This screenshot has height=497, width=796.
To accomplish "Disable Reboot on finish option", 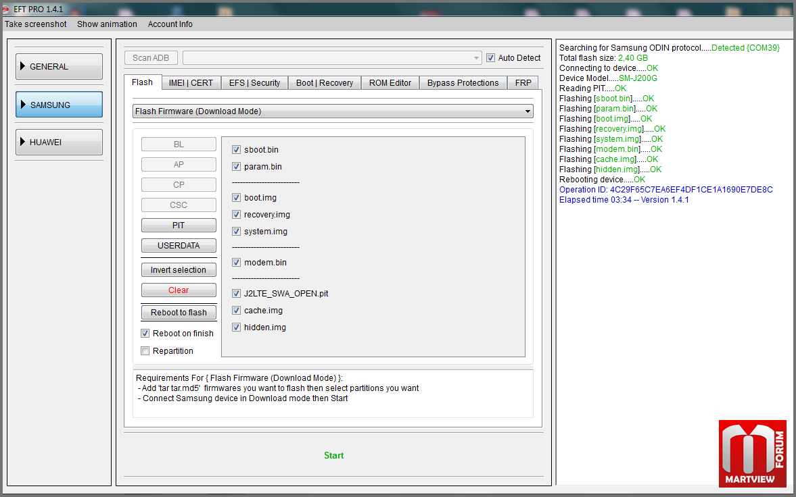I will pyautogui.click(x=145, y=333).
